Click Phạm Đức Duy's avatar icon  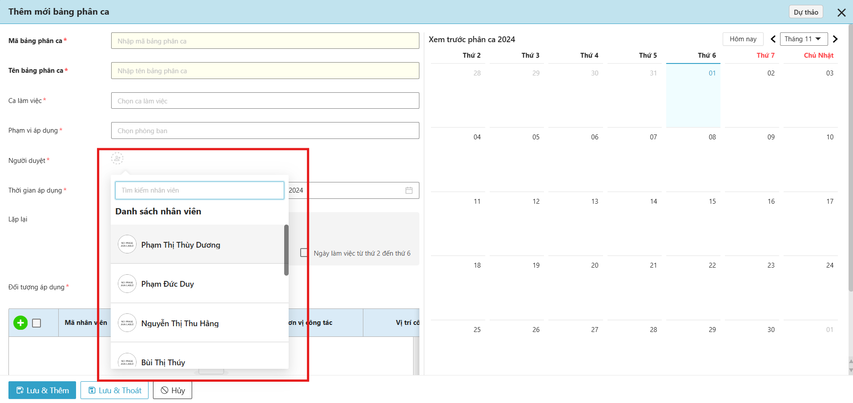coord(127,284)
